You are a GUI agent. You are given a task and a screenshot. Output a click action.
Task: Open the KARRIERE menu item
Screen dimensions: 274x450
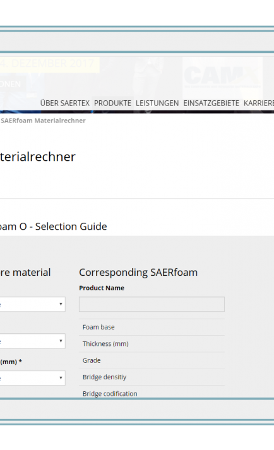[x=259, y=103]
